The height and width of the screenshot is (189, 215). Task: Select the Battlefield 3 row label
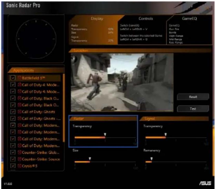(x=33, y=78)
